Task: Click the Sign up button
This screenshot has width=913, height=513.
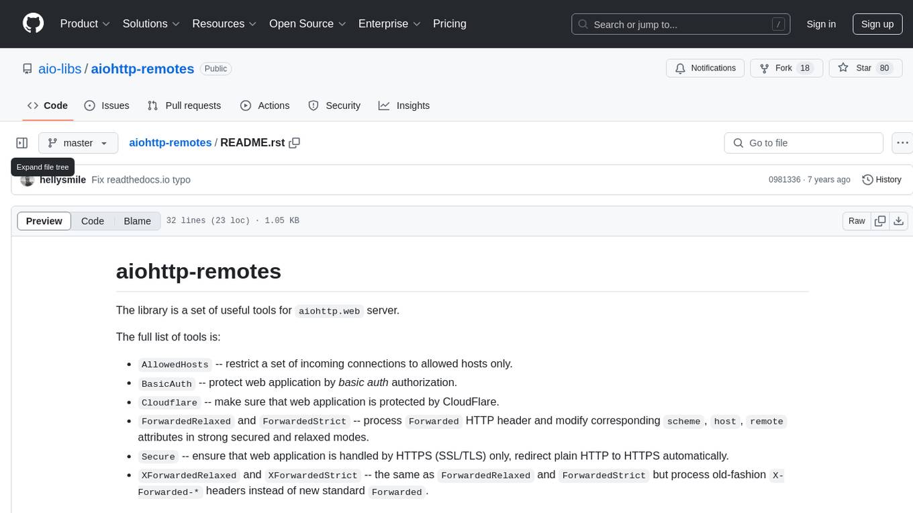Action: 877,24
